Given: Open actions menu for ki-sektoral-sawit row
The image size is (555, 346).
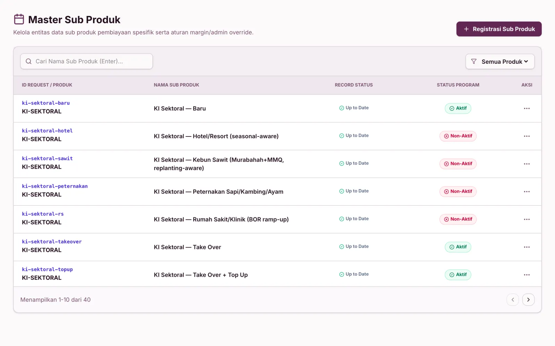Looking at the screenshot, I should (x=527, y=164).
